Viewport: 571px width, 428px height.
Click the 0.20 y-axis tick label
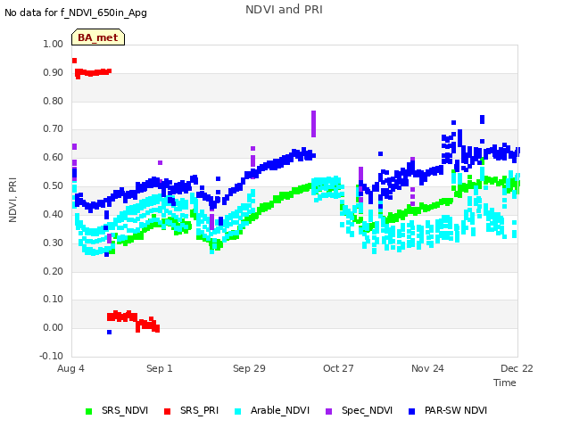point(54,271)
